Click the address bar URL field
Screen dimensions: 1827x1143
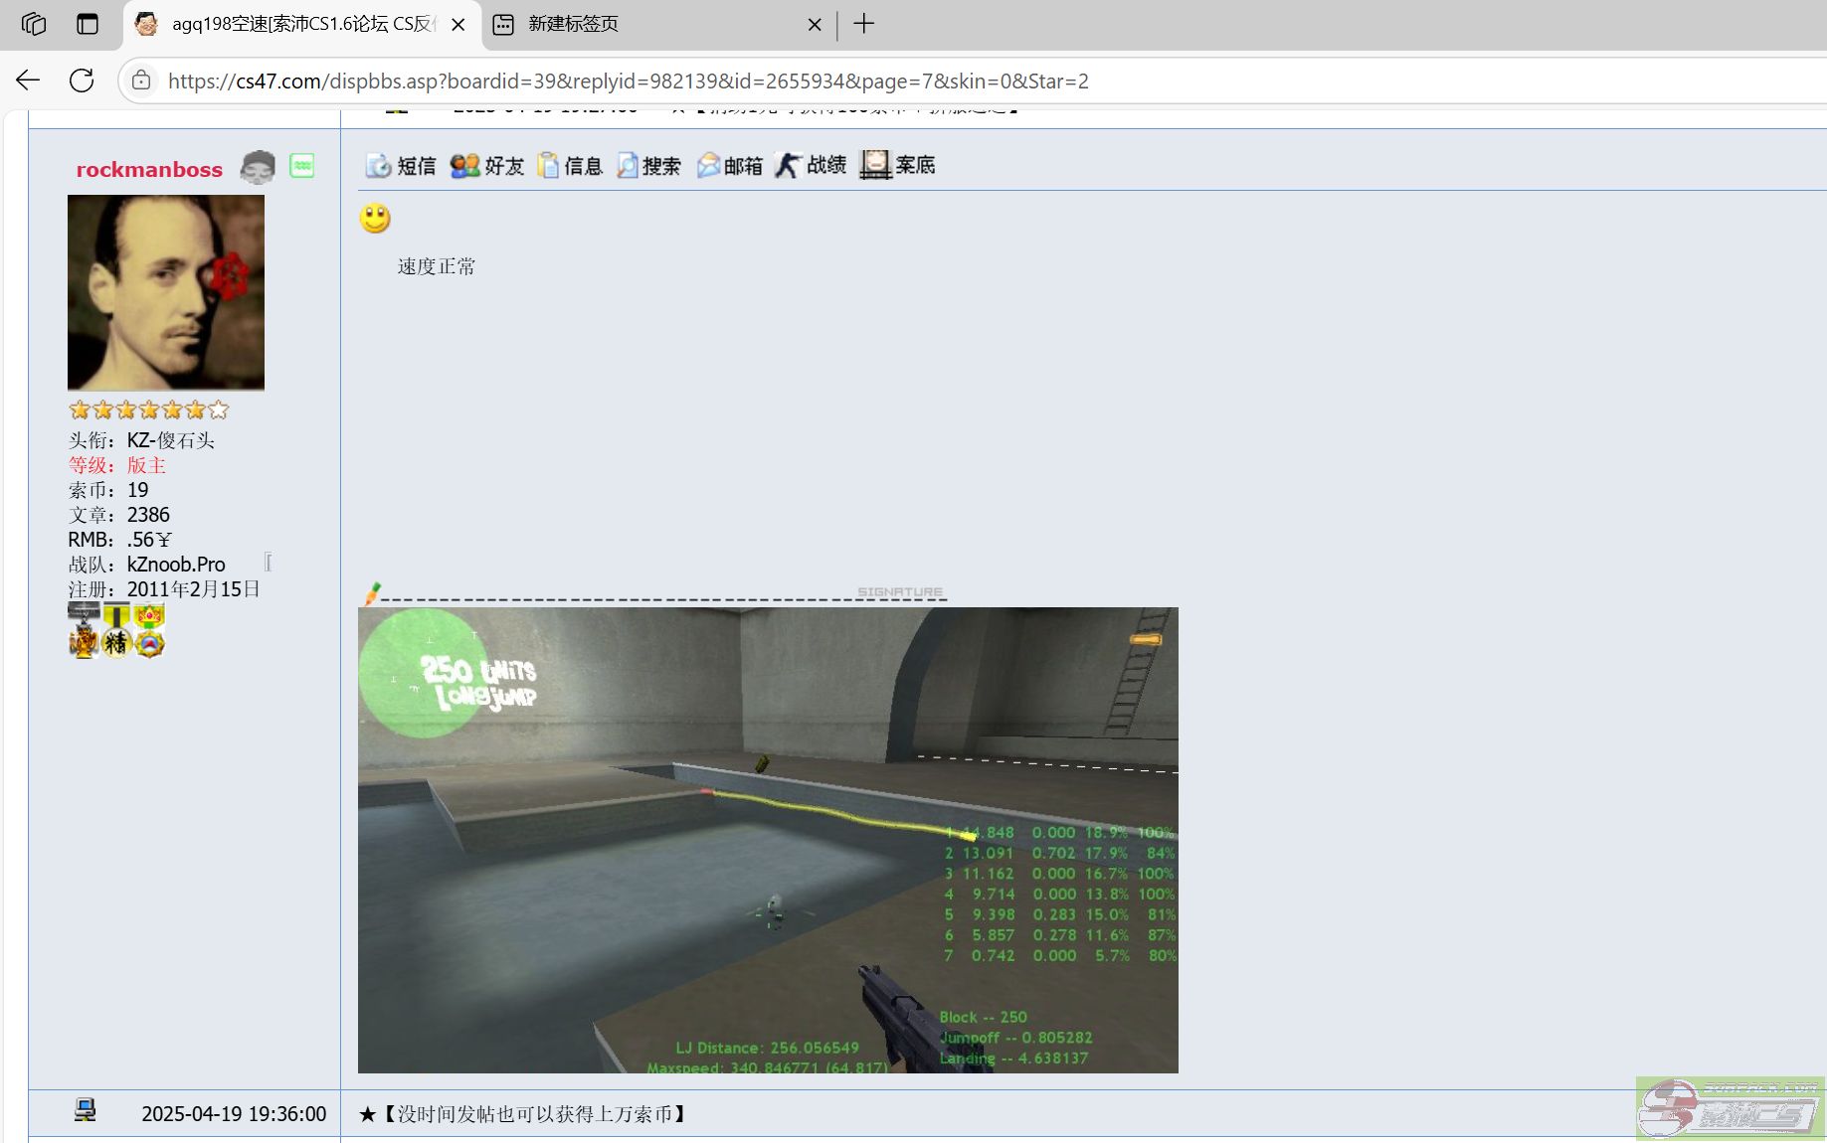coord(627,82)
